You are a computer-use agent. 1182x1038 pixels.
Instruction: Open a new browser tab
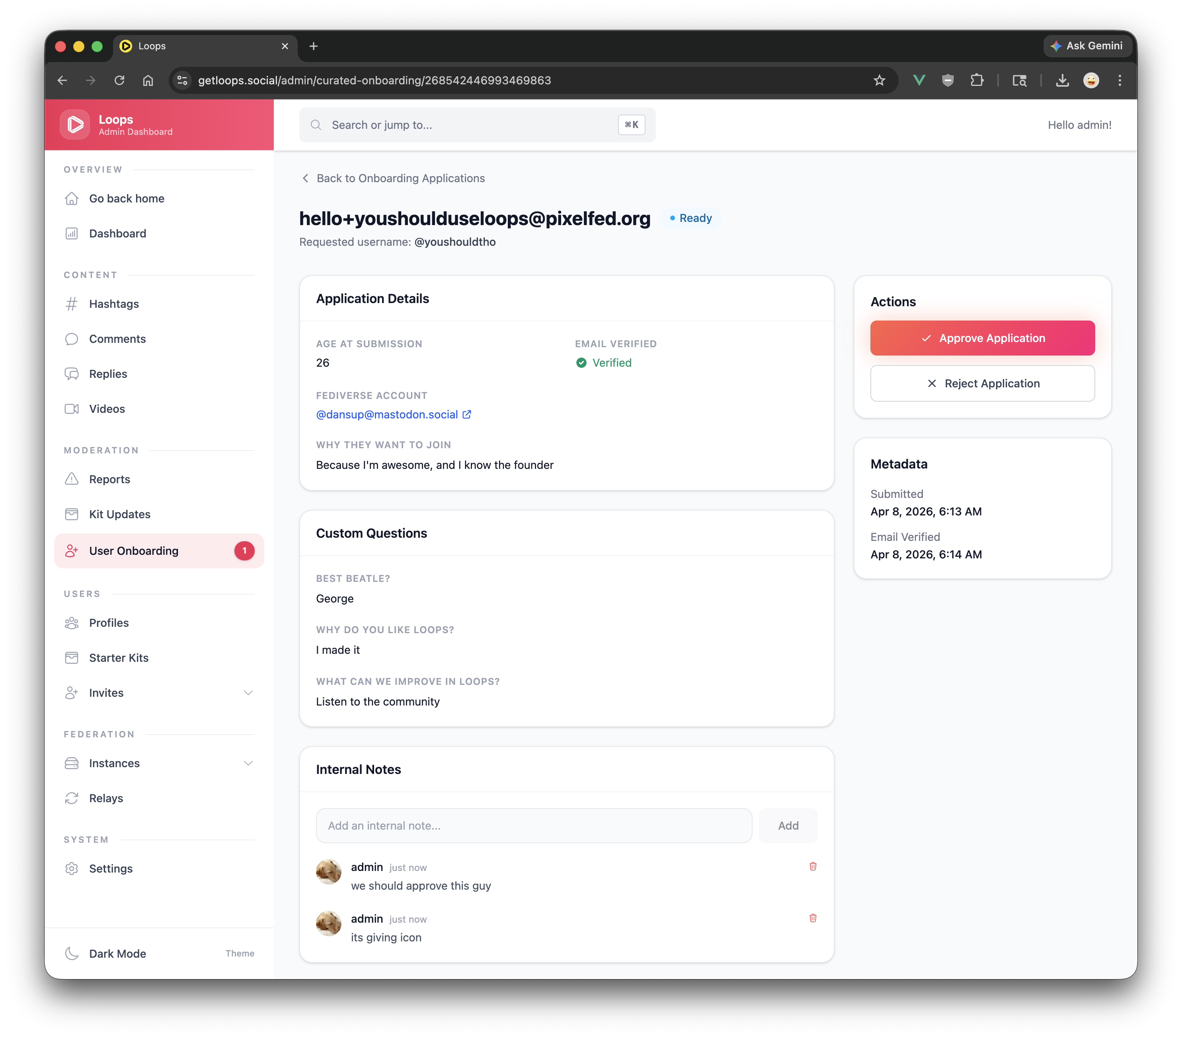(314, 46)
